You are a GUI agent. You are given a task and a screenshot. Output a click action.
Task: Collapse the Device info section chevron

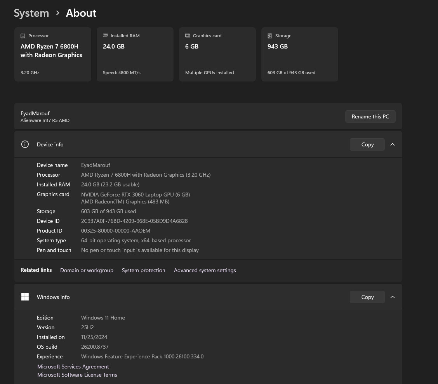(393, 144)
